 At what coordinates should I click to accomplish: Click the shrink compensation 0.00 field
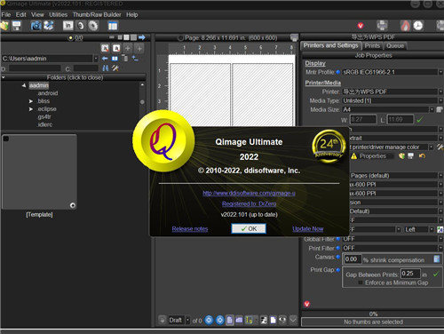pyautogui.click(x=353, y=259)
